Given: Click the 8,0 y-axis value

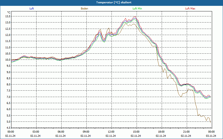Looking at the screenshot, I should click(x=8, y=85).
